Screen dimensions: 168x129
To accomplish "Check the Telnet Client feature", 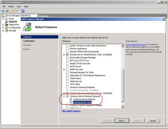I will (67, 78).
